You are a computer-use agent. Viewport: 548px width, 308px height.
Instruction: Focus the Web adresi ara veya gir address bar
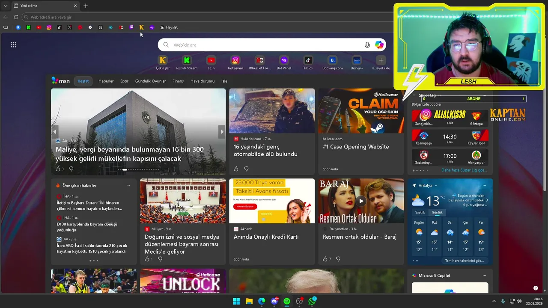coord(208,17)
